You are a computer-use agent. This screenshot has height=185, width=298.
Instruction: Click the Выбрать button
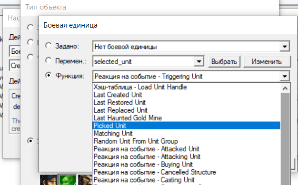pos(224,61)
